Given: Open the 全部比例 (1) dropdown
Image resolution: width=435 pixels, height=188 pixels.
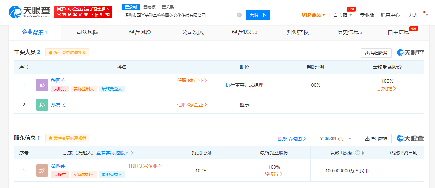Looking at the screenshot, I should [336, 139].
